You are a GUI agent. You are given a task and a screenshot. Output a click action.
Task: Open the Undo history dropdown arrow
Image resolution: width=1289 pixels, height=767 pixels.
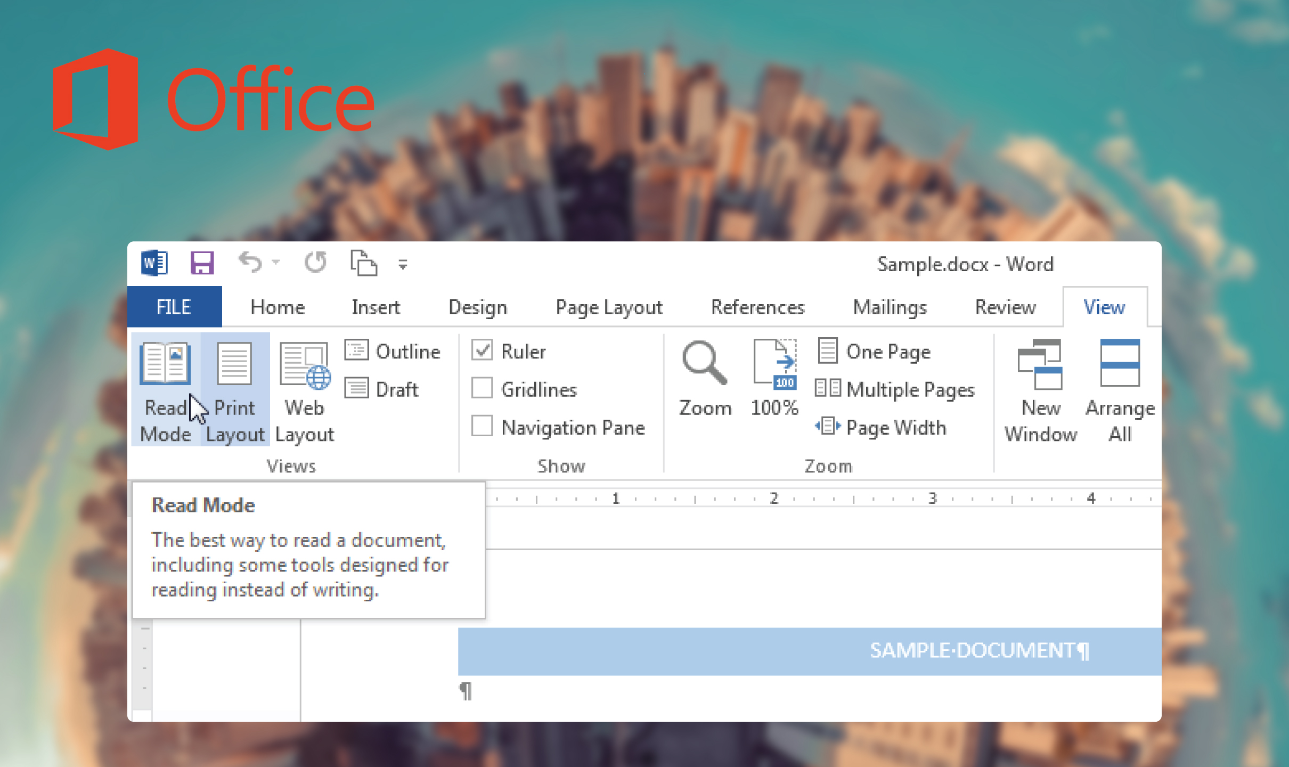[276, 262]
